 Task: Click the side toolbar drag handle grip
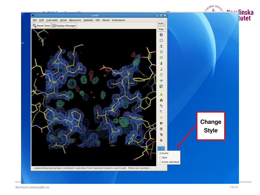click(161, 19)
